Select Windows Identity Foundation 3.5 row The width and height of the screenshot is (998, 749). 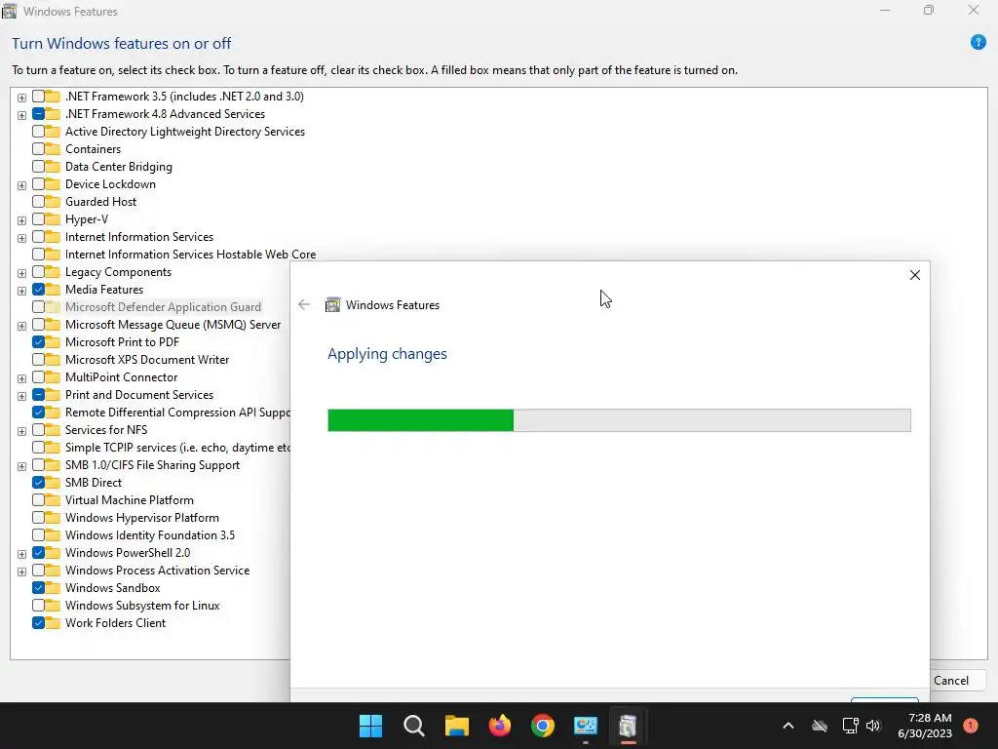click(149, 535)
